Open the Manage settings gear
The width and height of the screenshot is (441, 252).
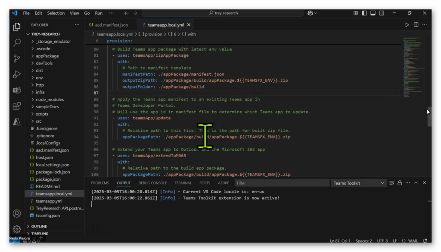coord(17,229)
